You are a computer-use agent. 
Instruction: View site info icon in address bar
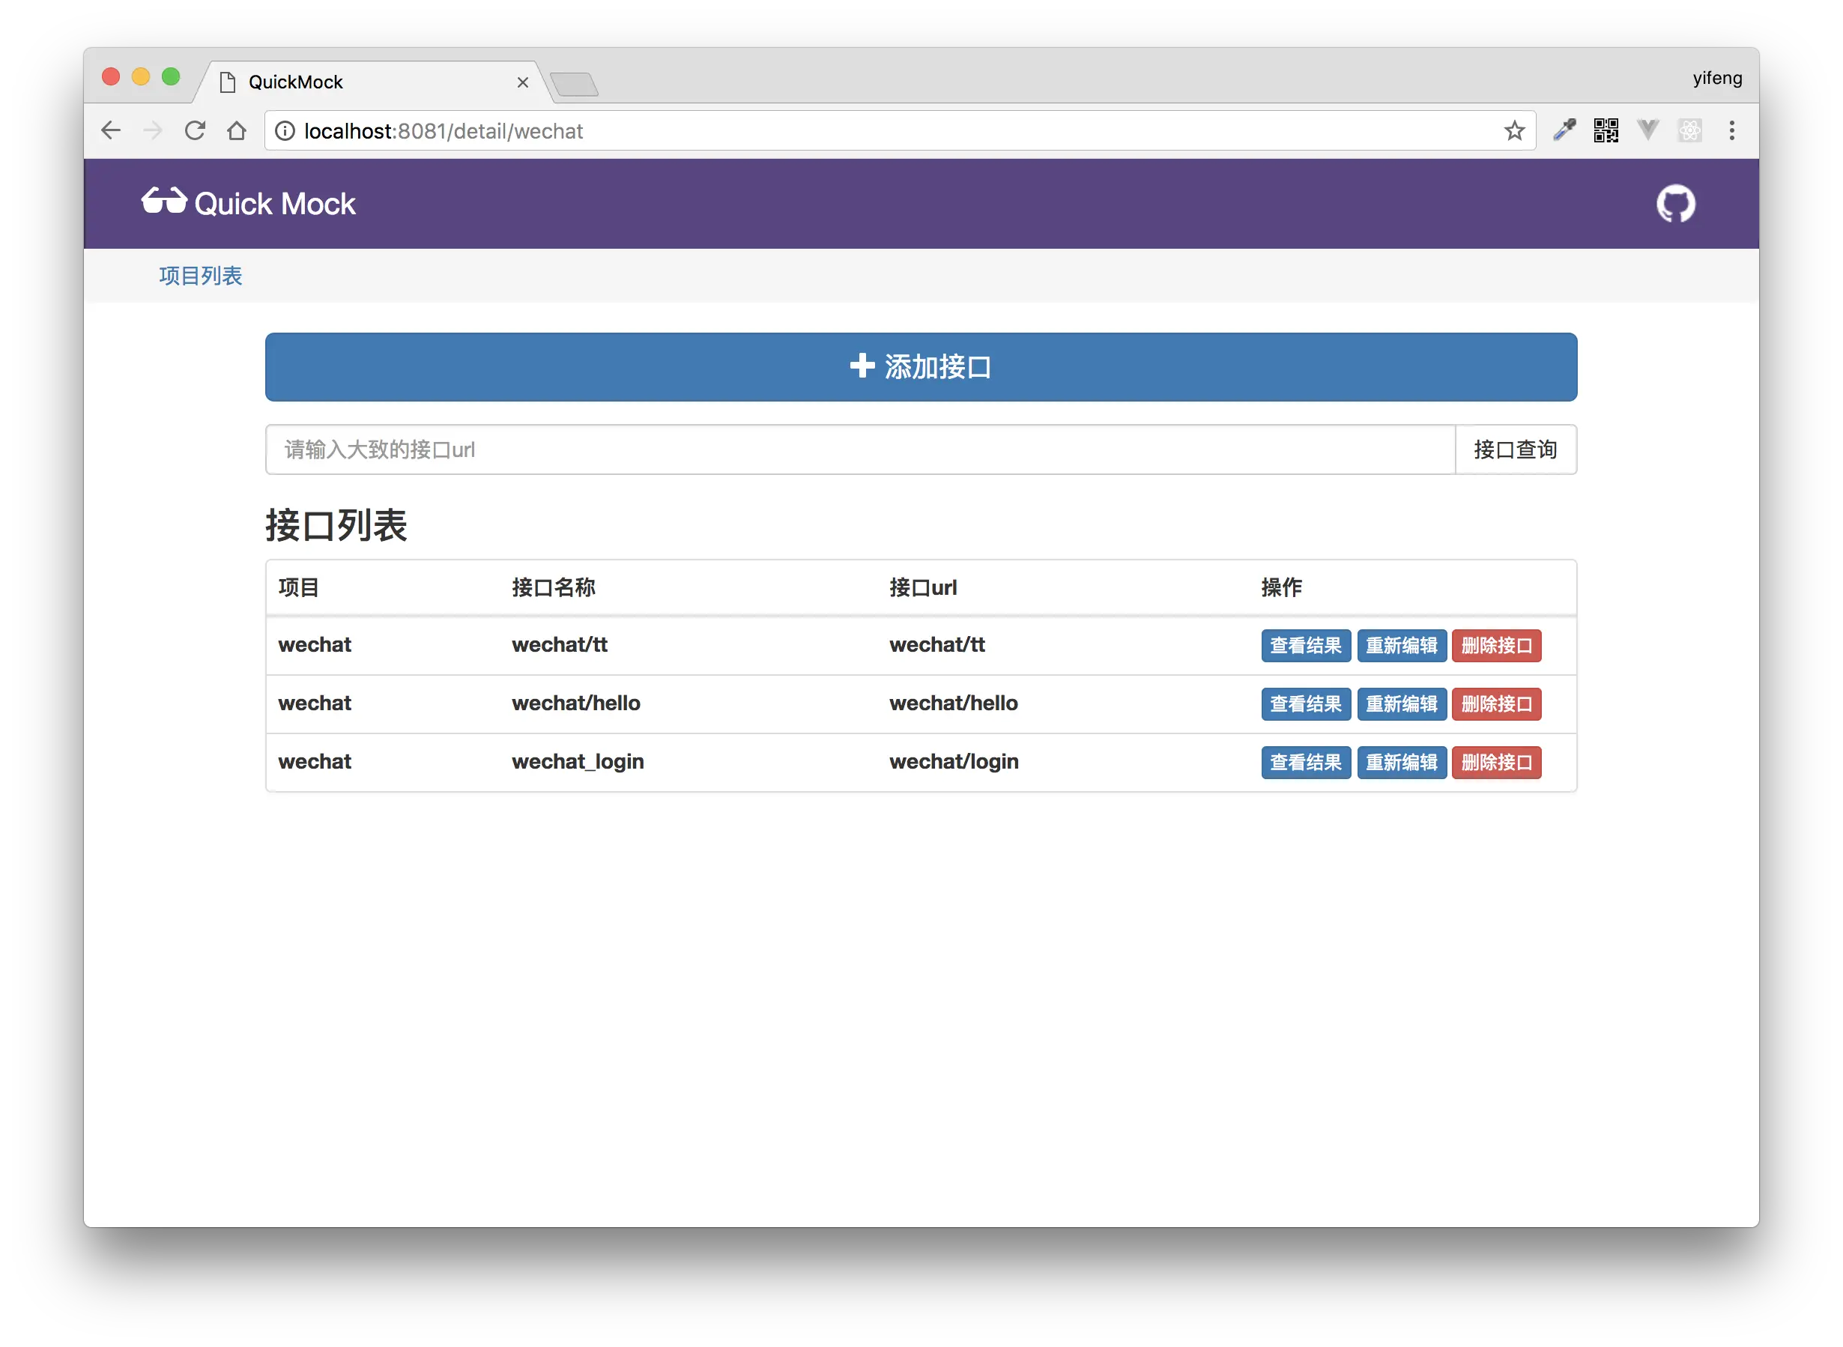285,131
